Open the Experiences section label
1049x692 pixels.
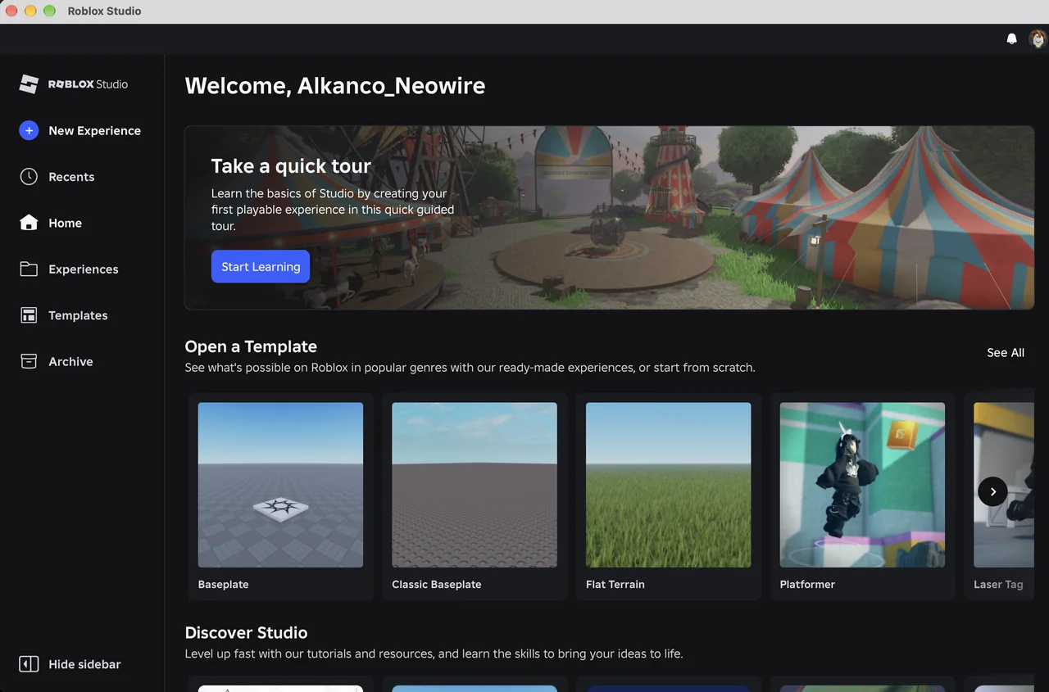click(84, 269)
